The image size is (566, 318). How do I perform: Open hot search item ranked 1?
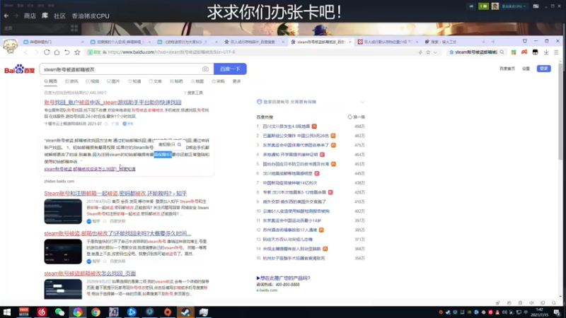287,126
